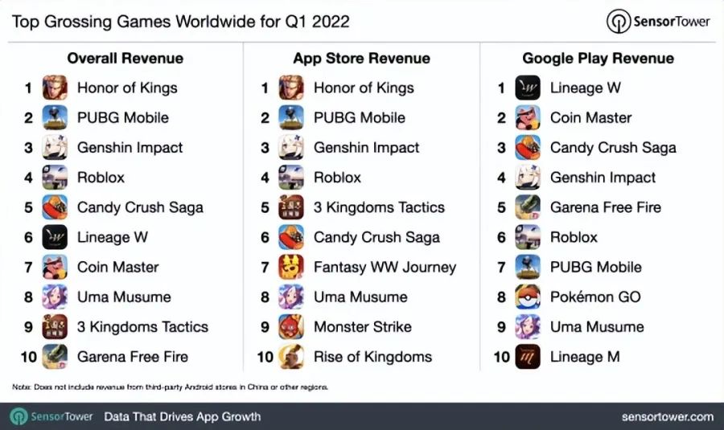The height and width of the screenshot is (430, 724).
Task: Click the Sensor Tower logo at top right
Action: (x=660, y=21)
